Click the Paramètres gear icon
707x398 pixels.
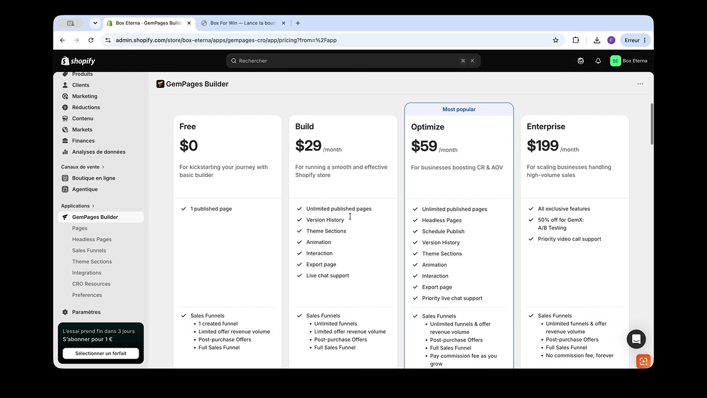click(x=65, y=312)
